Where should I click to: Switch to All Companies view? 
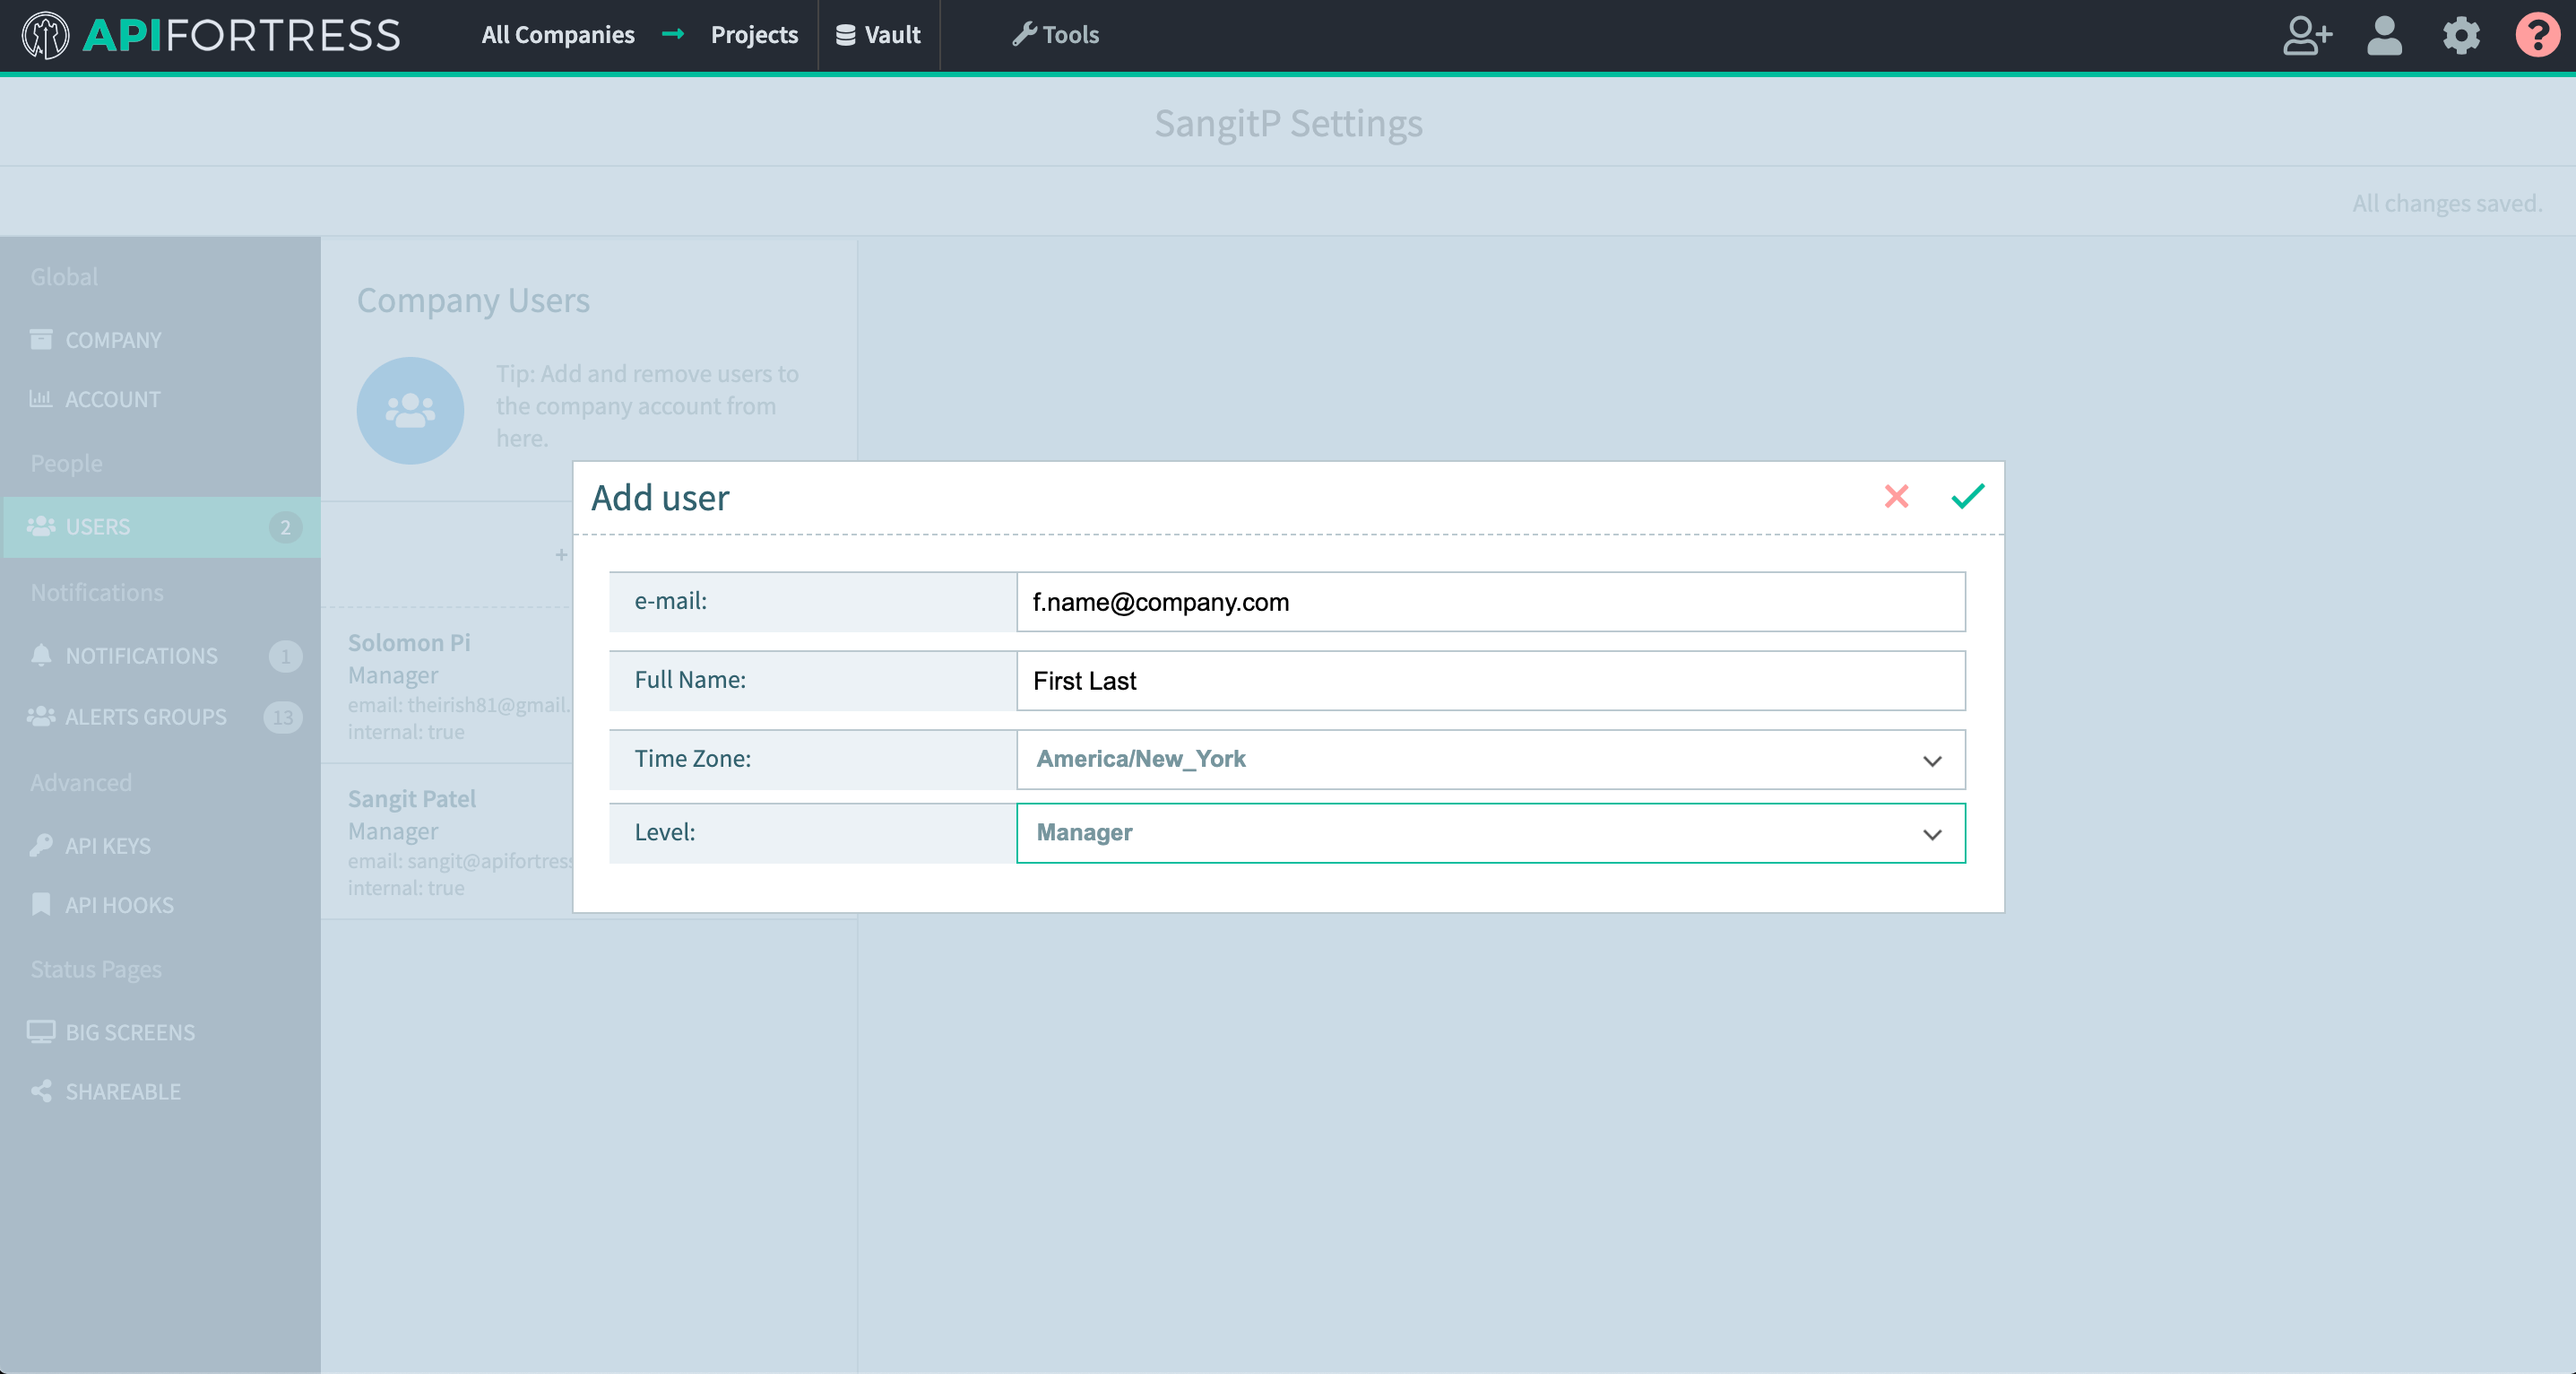557,35
